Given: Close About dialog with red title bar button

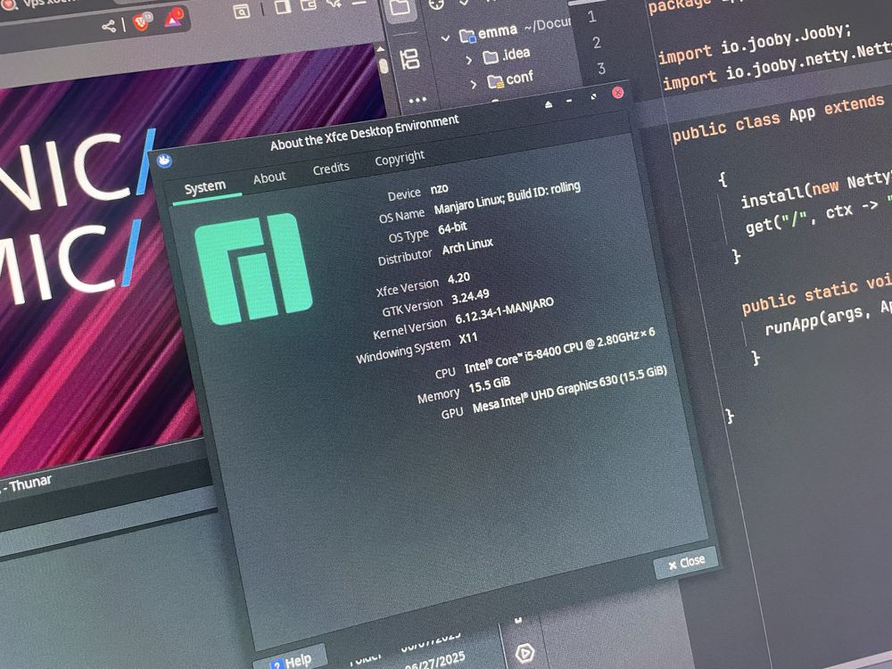Looking at the screenshot, I should click(617, 93).
